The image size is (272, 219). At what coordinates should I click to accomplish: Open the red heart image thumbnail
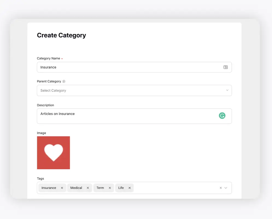[x=53, y=152]
